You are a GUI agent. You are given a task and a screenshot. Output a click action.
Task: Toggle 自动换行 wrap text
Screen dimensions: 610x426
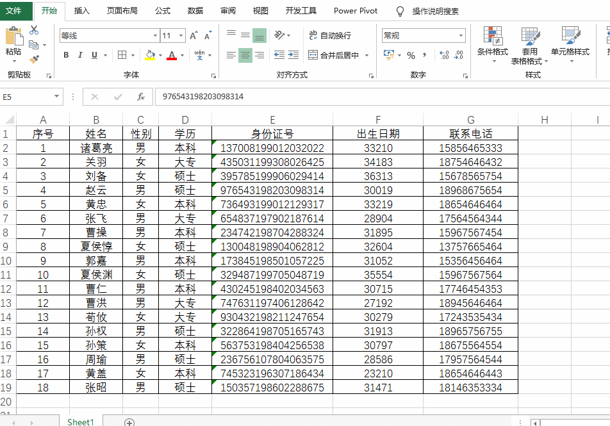click(x=330, y=35)
